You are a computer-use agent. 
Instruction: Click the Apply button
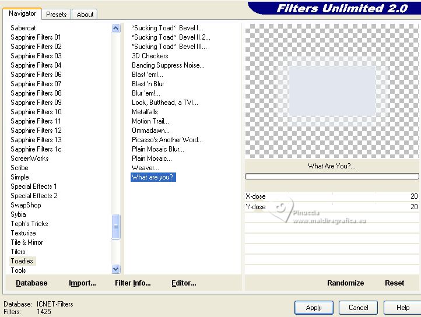pos(314,307)
